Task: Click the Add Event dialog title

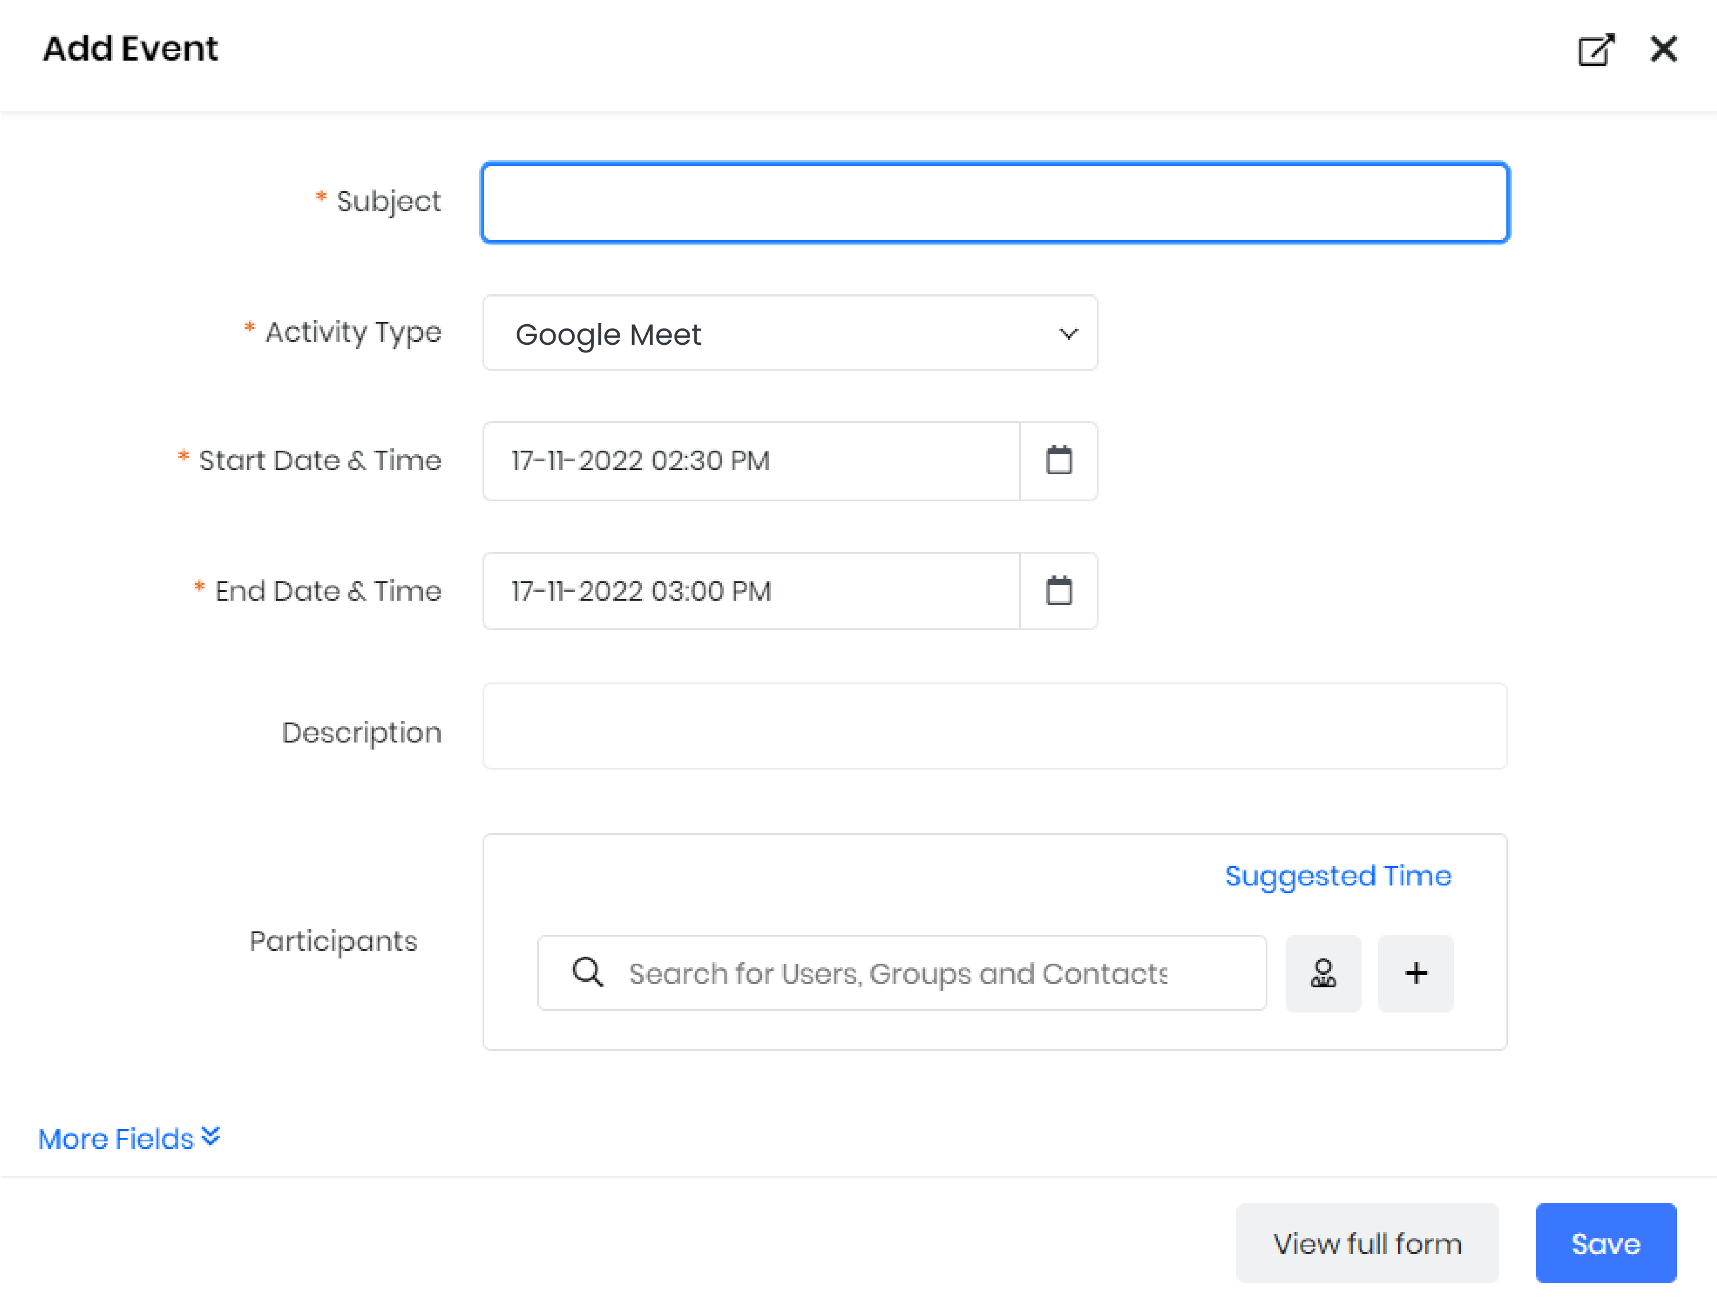Action: pos(131,49)
